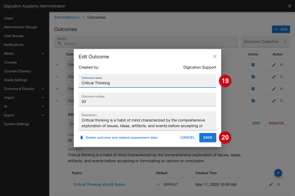Click into the Description text area in the dialog
Image resolution: width=295 pixels, height=196 pixels.
[147, 121]
